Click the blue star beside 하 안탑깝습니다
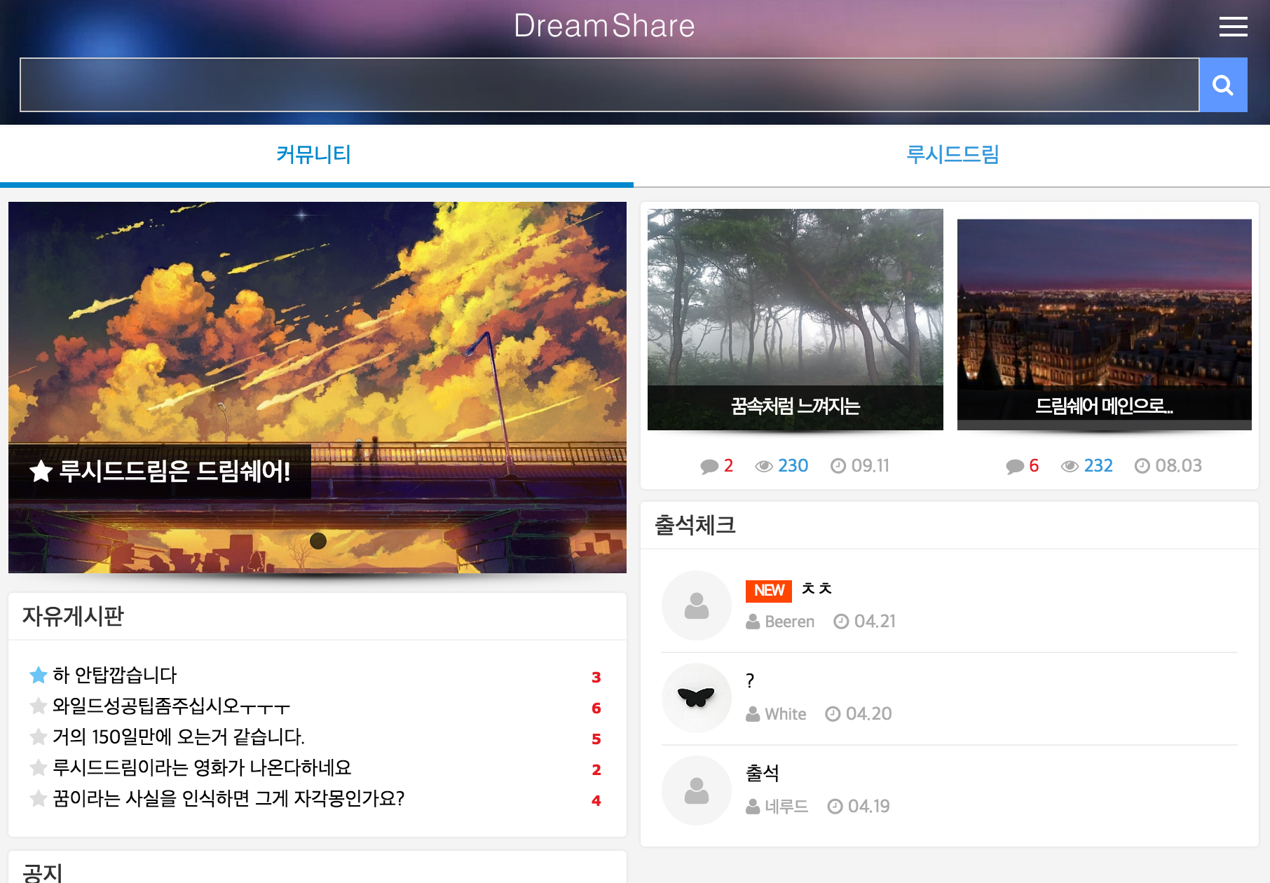 pyautogui.click(x=39, y=675)
